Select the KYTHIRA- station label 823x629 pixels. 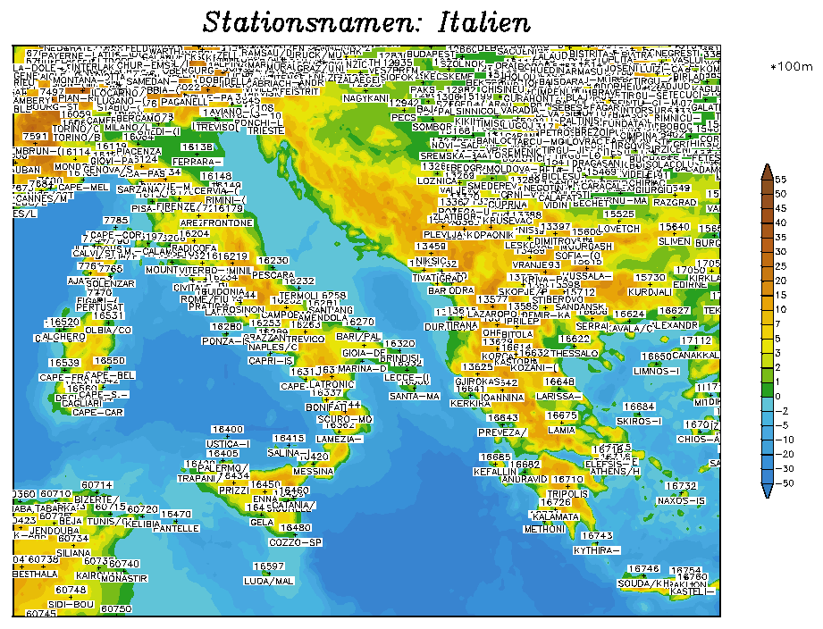595,550
